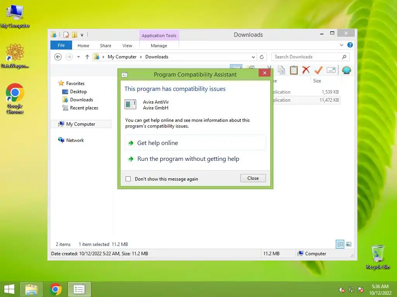Open the address bar history dropdown
Screen dimensions: 397x297
[253, 57]
